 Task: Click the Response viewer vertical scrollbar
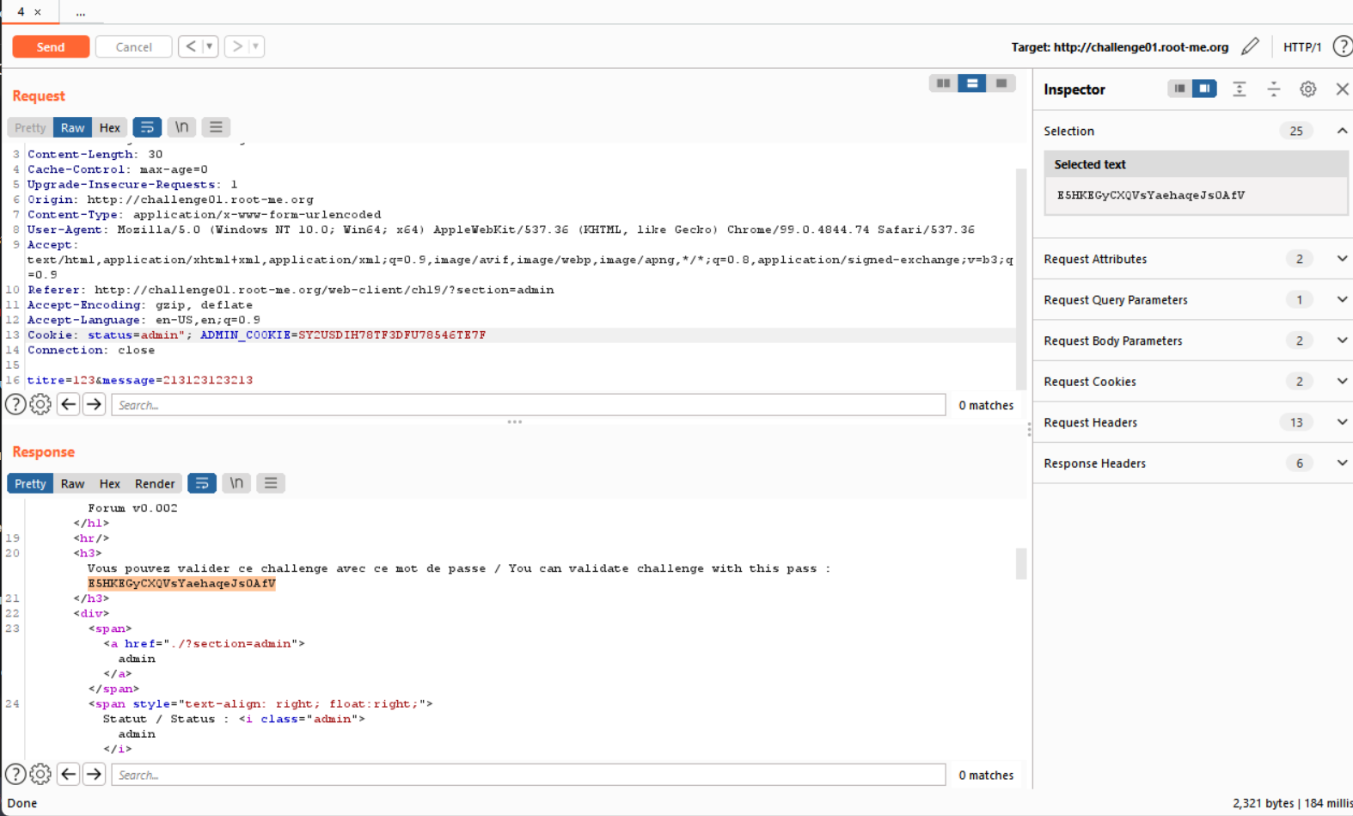point(1021,563)
